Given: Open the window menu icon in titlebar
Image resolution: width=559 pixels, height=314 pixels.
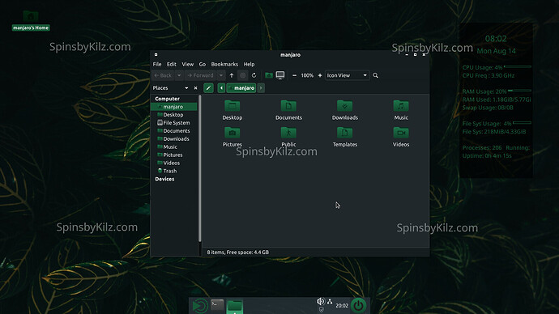Looking at the screenshot, I should click(156, 54).
